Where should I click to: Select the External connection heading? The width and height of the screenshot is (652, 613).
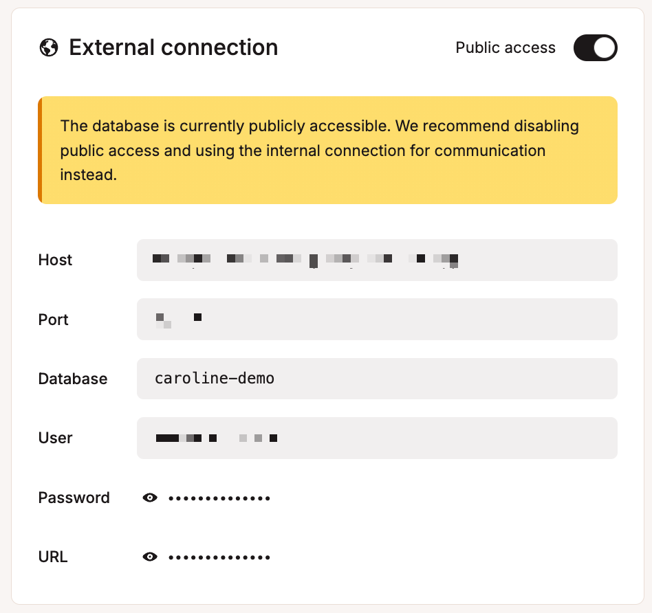173,47
